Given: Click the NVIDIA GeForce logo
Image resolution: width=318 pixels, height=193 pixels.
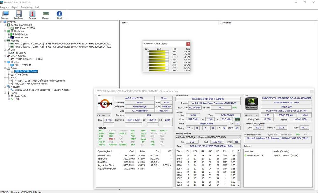Looking at the screenshot, I should [252, 104].
